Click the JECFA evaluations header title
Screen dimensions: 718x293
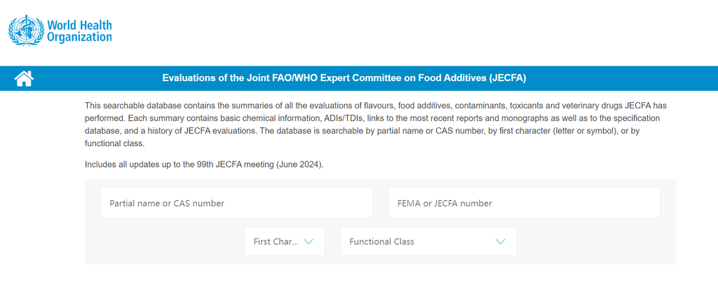pos(344,78)
